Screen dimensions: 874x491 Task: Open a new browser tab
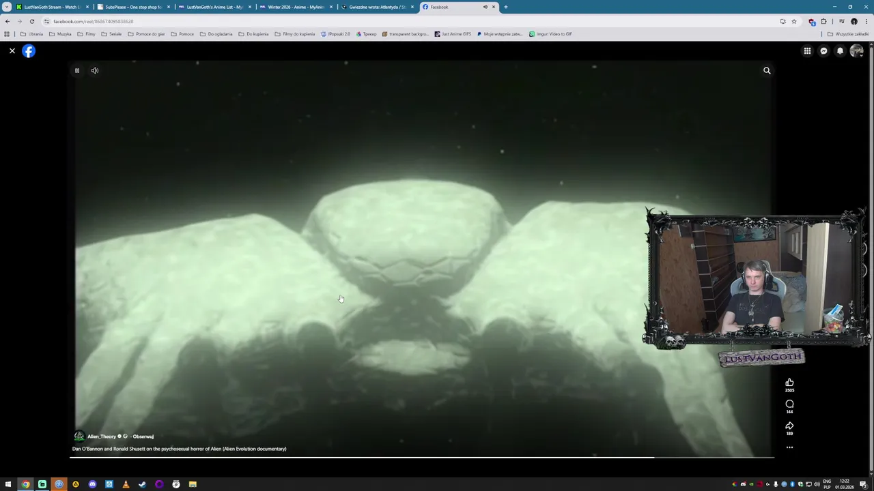pos(506,7)
